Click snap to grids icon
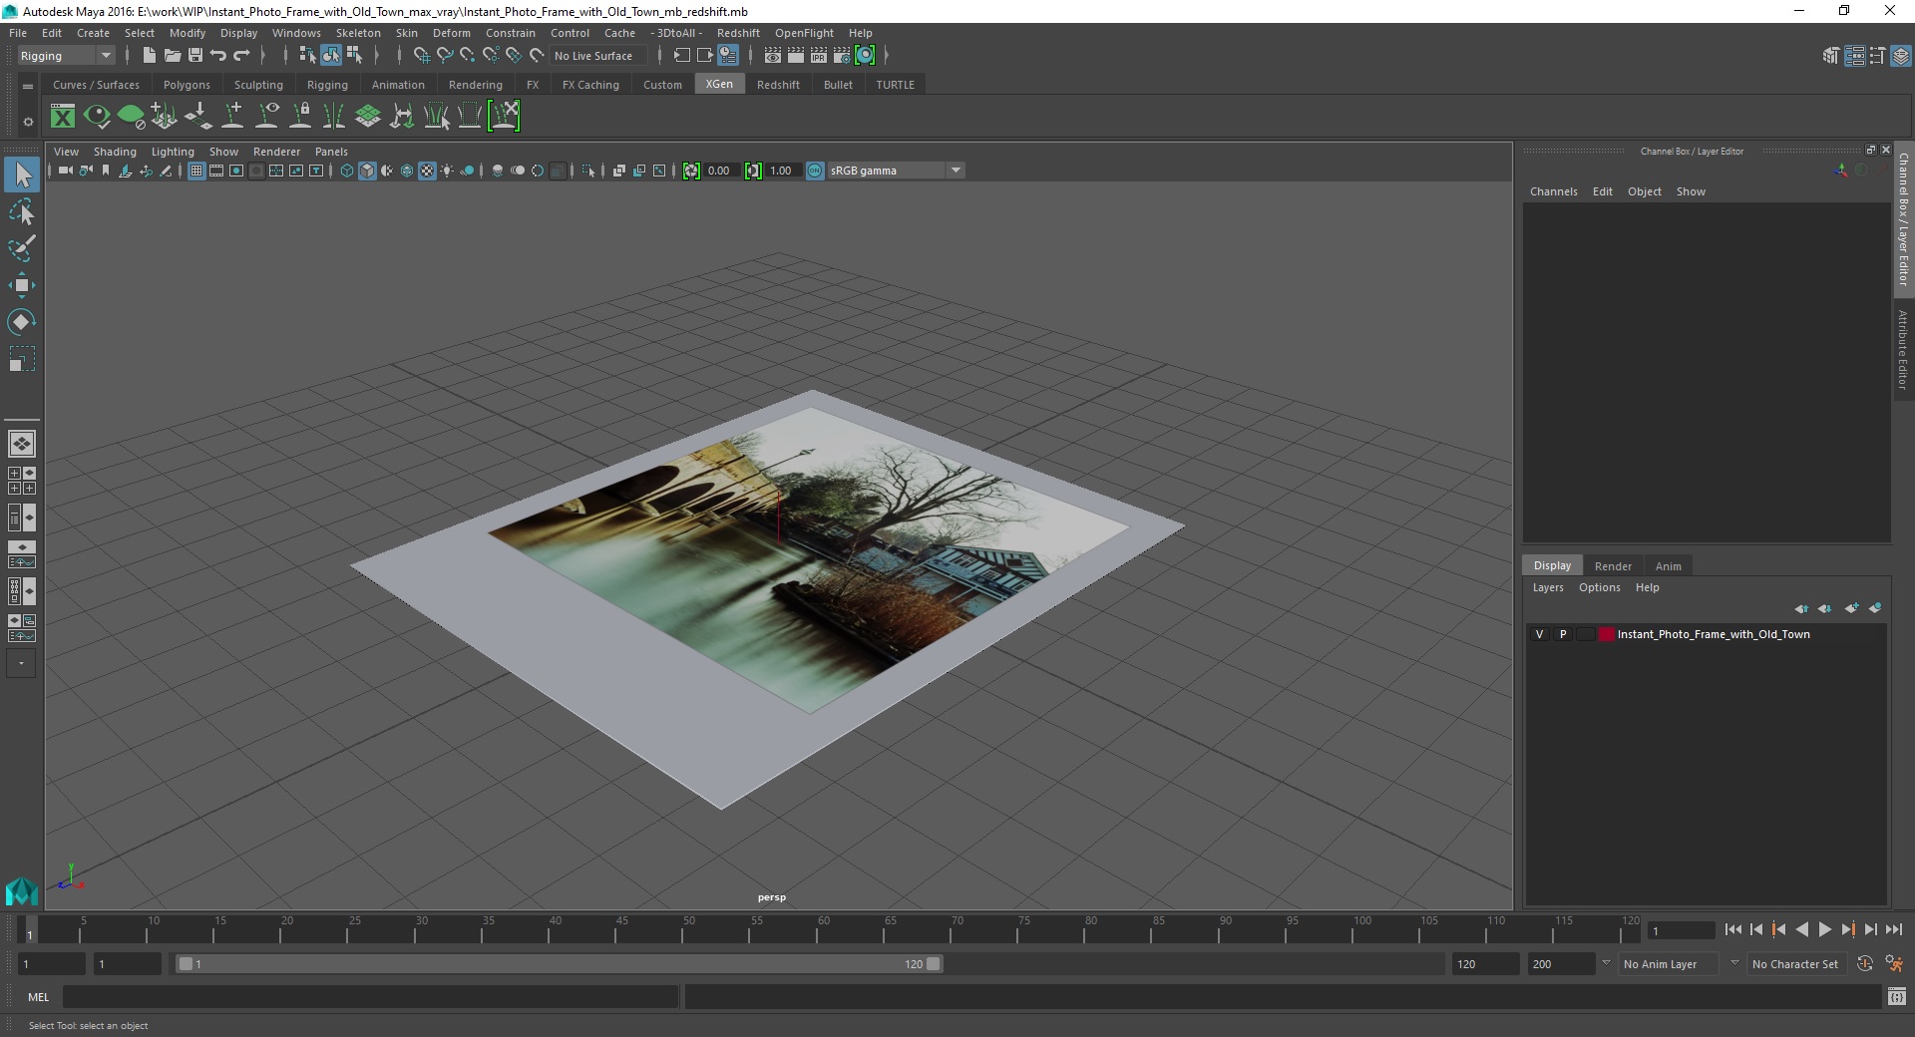 [422, 56]
